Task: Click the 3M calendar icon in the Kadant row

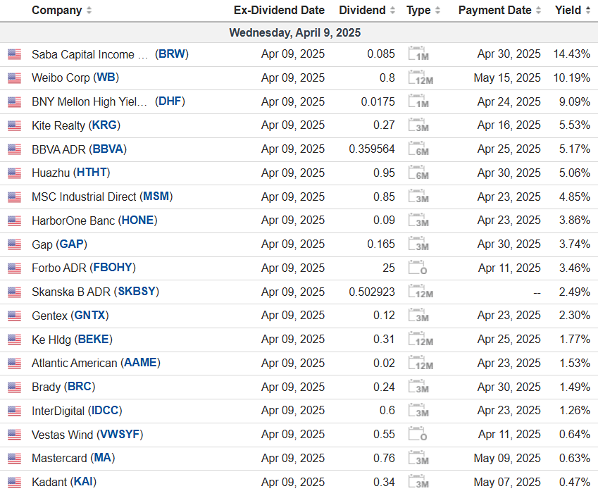Action: [418, 481]
